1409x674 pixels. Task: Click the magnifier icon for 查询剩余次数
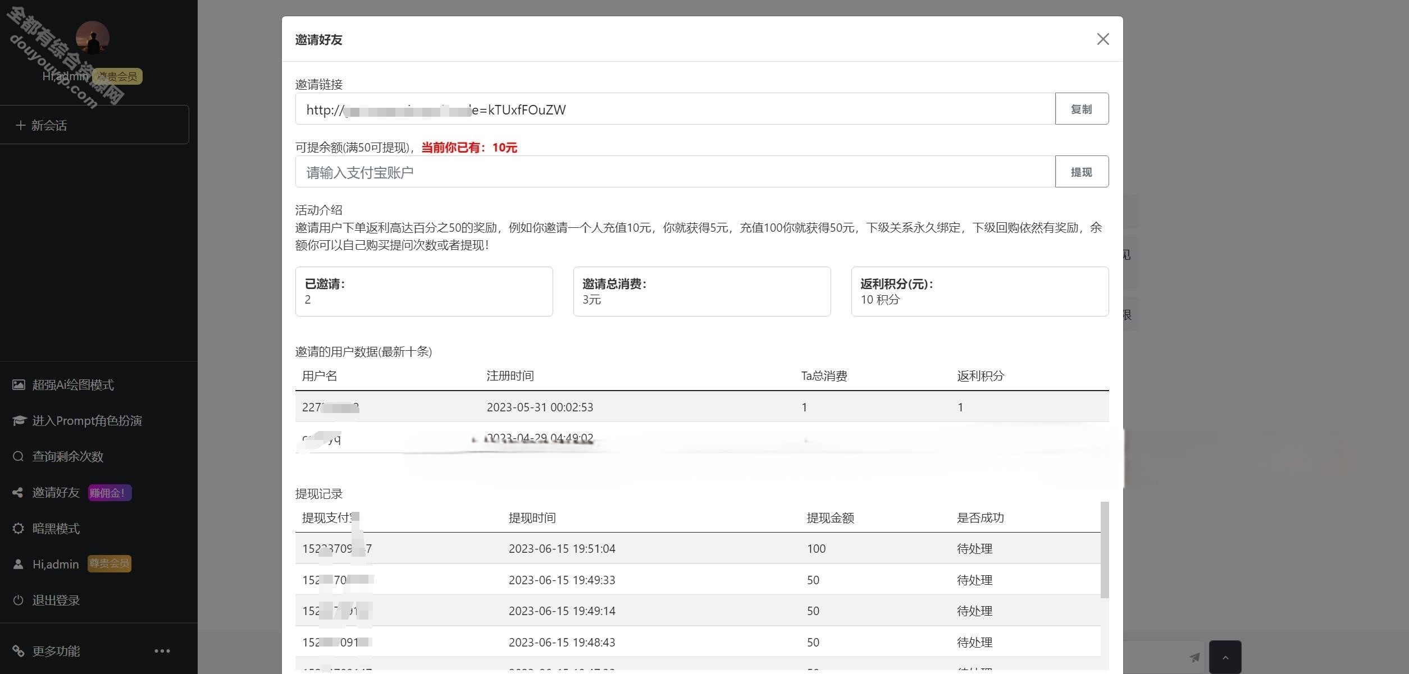tap(18, 456)
